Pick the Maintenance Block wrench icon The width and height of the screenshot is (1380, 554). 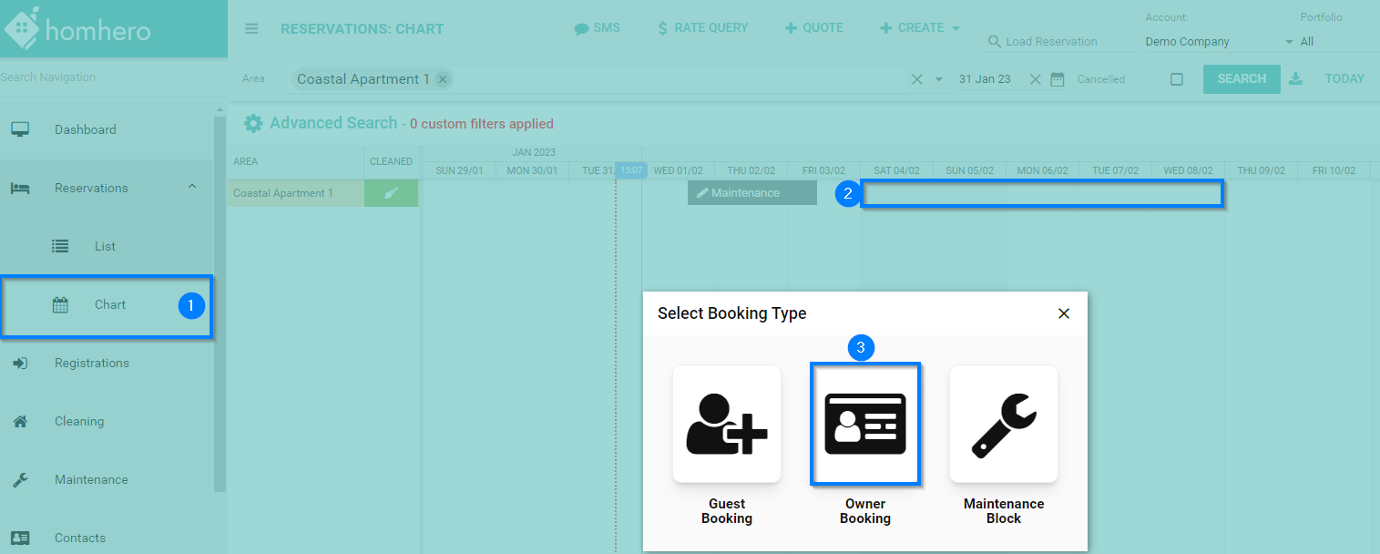tap(1003, 425)
